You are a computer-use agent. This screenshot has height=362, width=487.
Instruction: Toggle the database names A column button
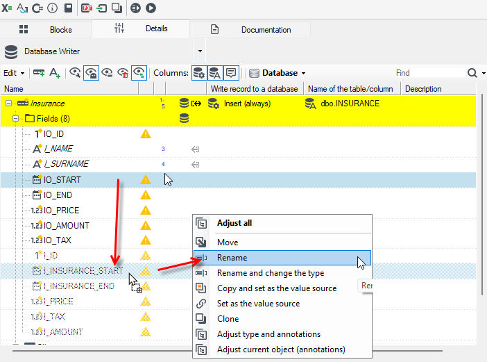click(x=215, y=73)
